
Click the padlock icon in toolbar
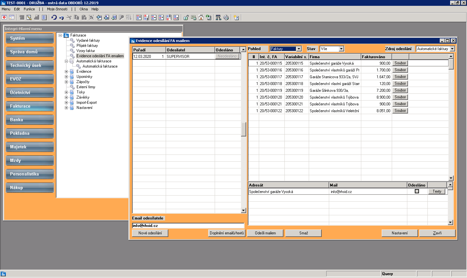[x=186, y=17]
